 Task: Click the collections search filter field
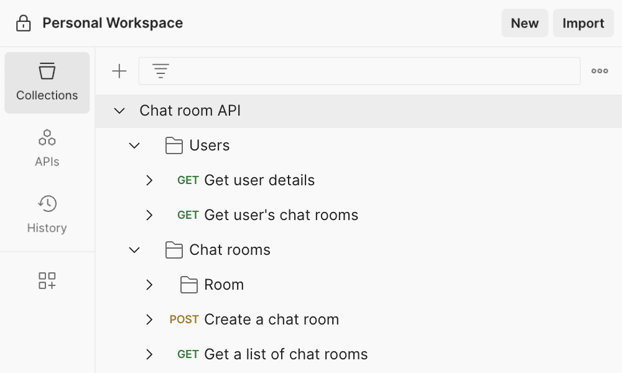point(373,71)
